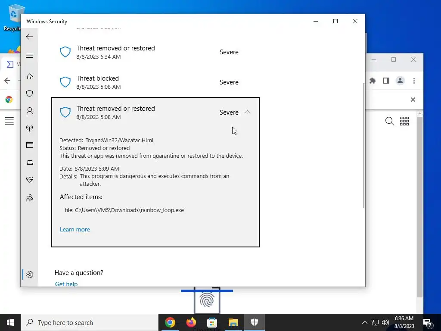
Task: Click the fingerprint file-choose icon on page
Action: (207, 300)
